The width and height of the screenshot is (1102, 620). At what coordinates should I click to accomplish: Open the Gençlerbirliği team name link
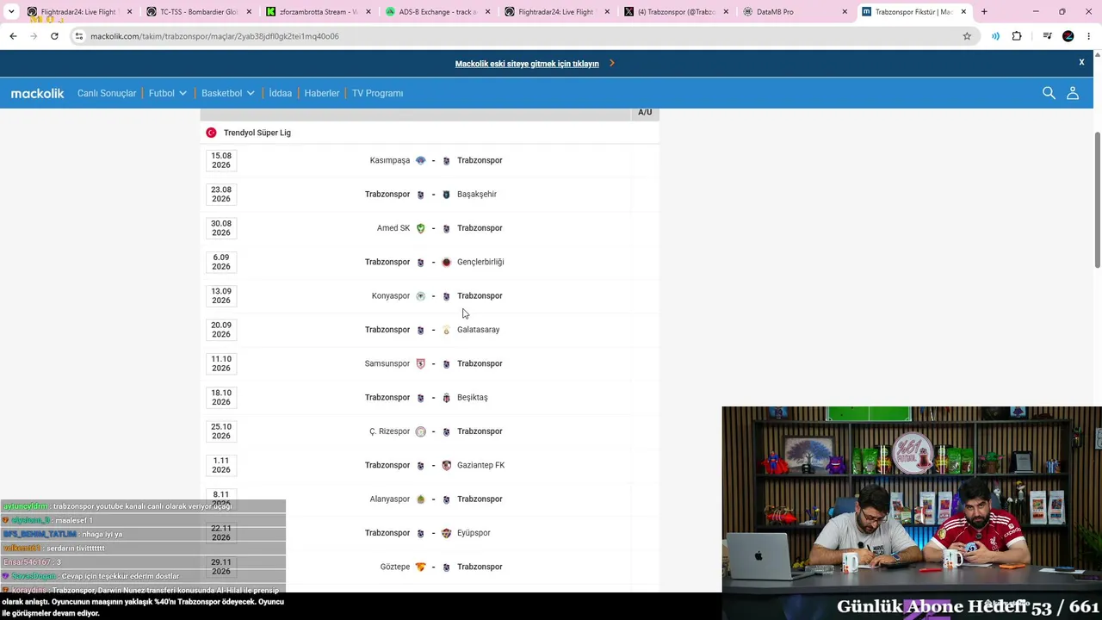click(x=480, y=262)
